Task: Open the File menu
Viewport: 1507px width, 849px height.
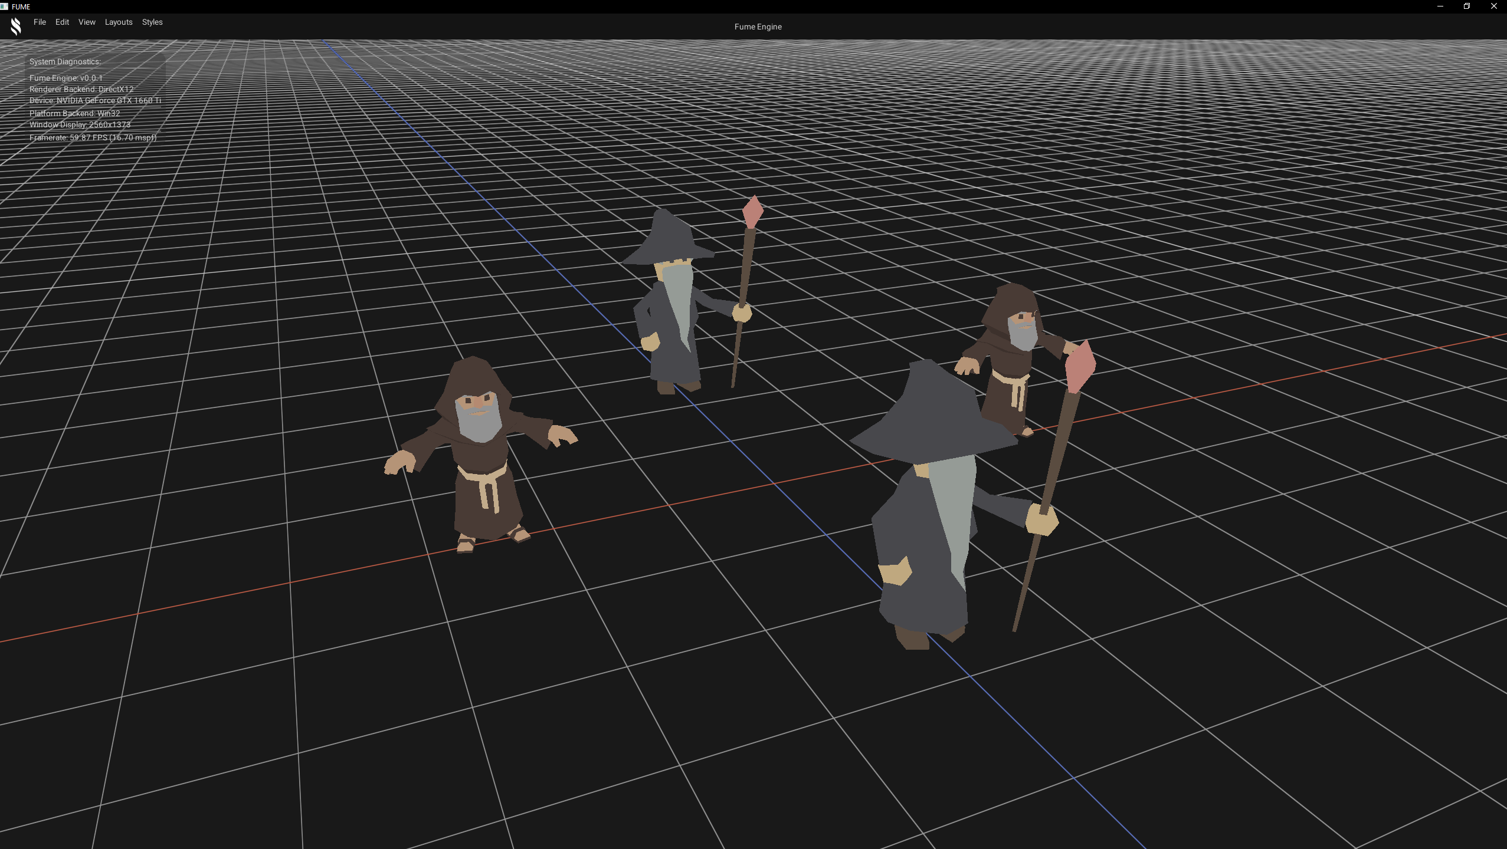Action: [40, 22]
